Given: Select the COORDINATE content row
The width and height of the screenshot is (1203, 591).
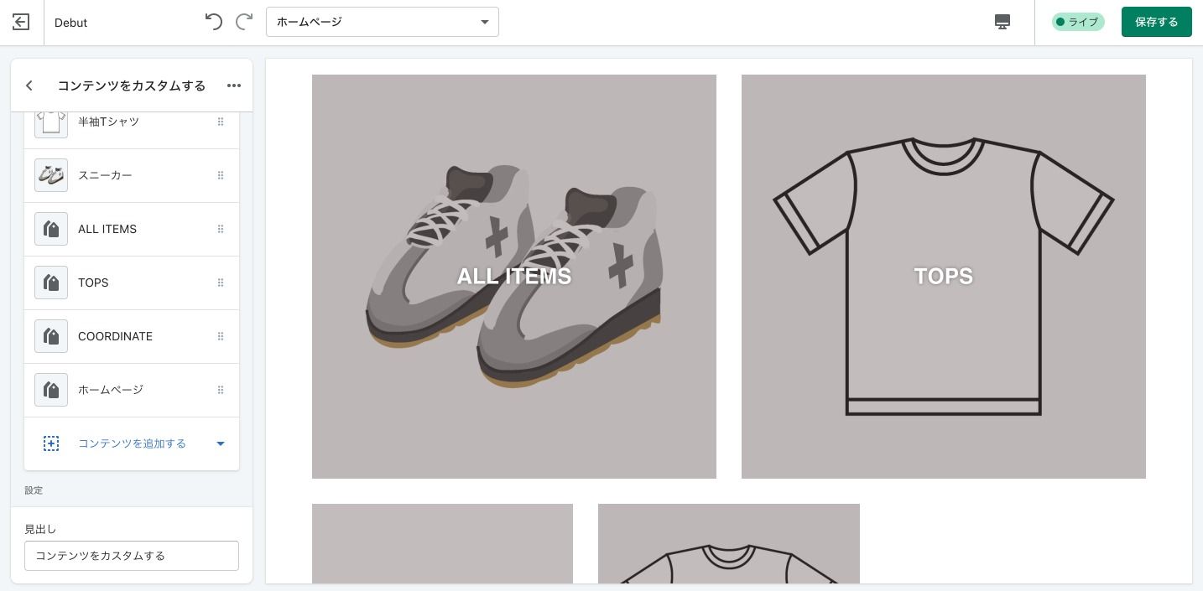Looking at the screenshot, I should (x=132, y=337).
